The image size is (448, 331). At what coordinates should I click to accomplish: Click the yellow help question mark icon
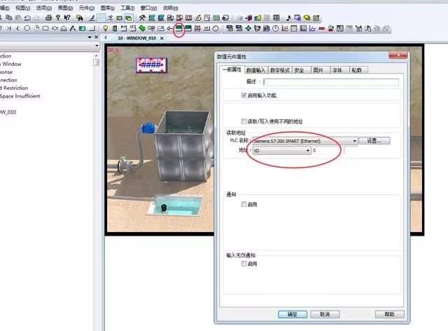[58, 18]
